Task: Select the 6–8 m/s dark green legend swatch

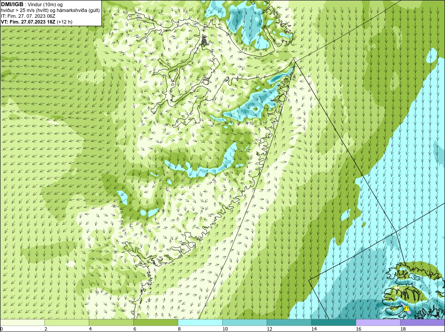Action: [x=155, y=323]
